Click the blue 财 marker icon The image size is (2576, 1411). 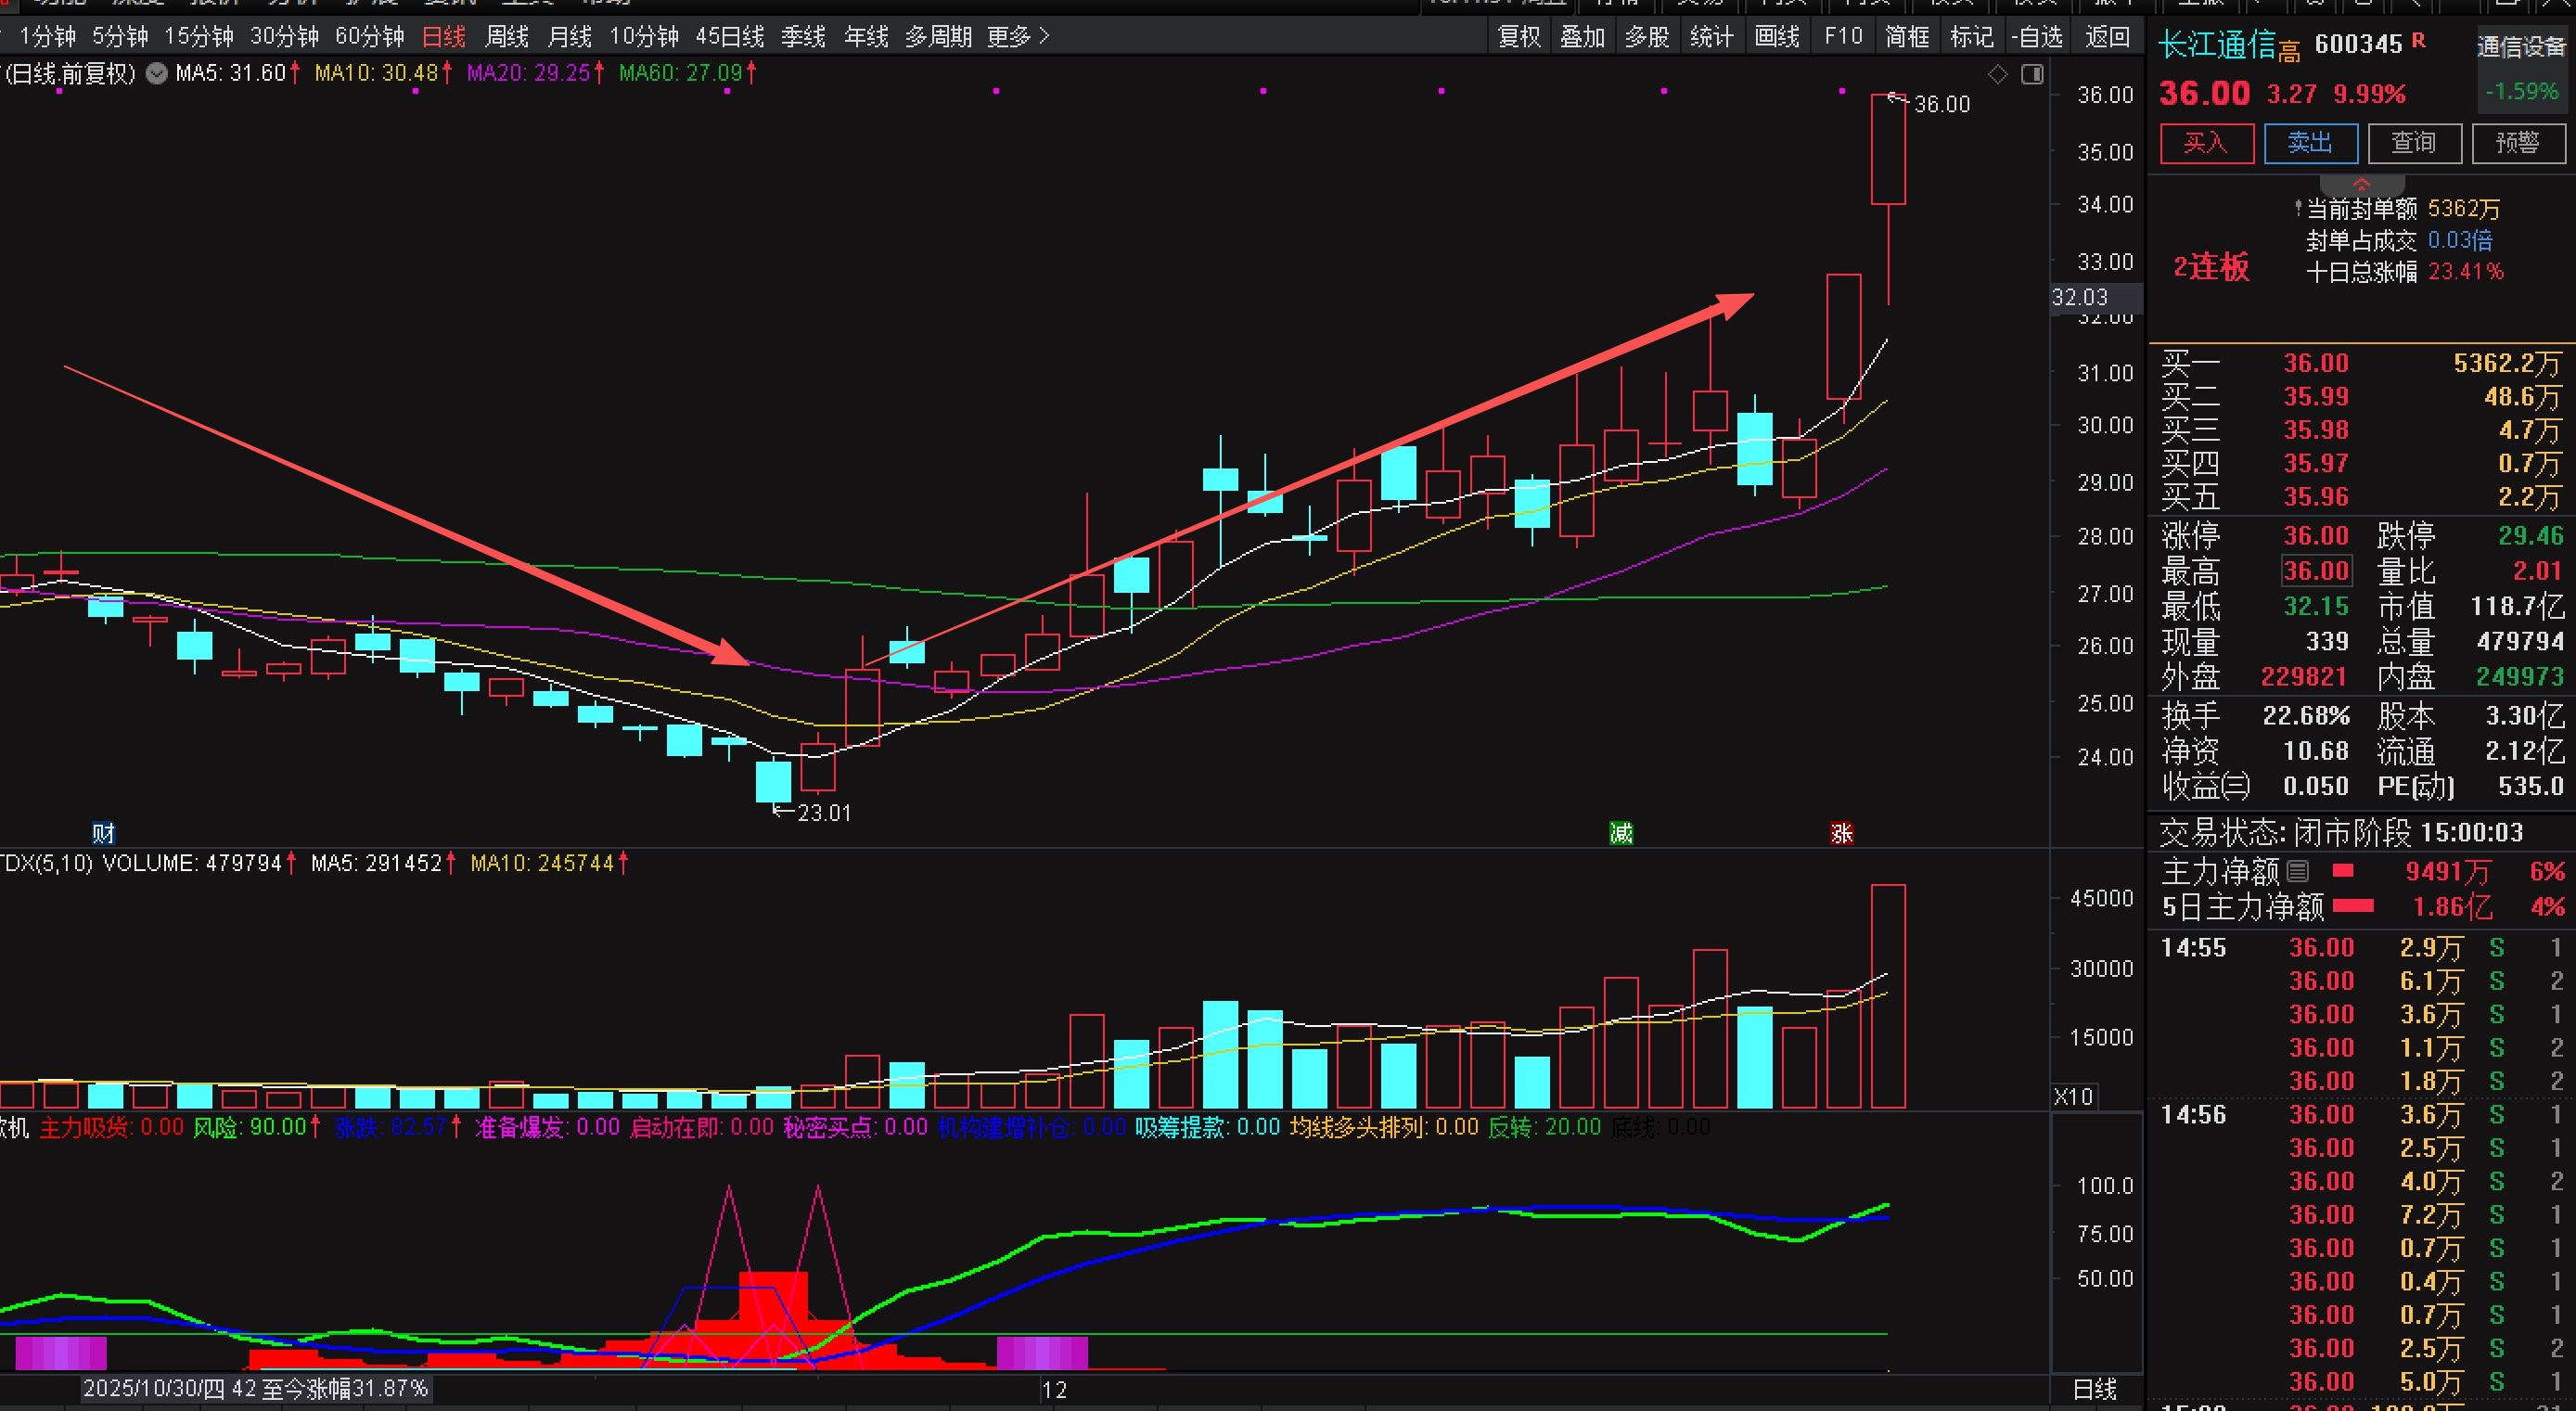(x=103, y=833)
